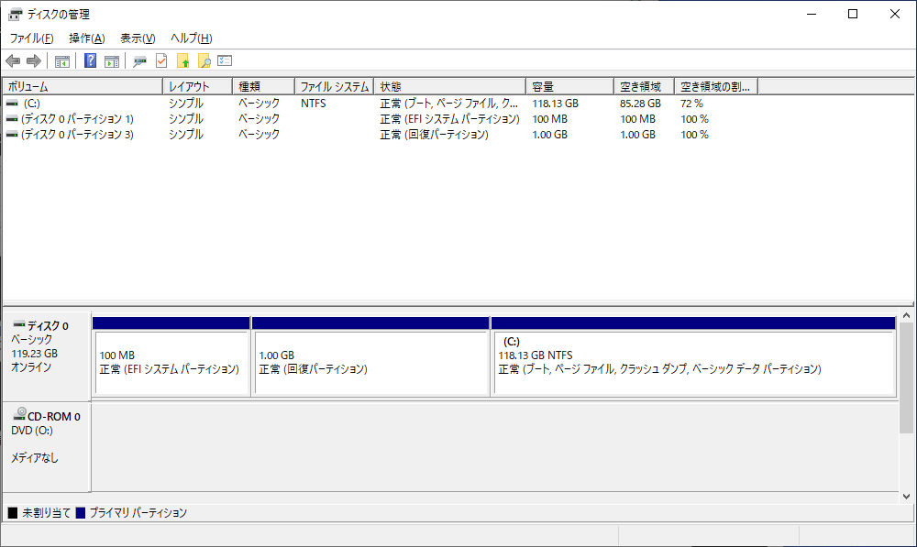
Task: Click the drive icon of ディスク 0 パーティション 3
Action: pos(12,135)
